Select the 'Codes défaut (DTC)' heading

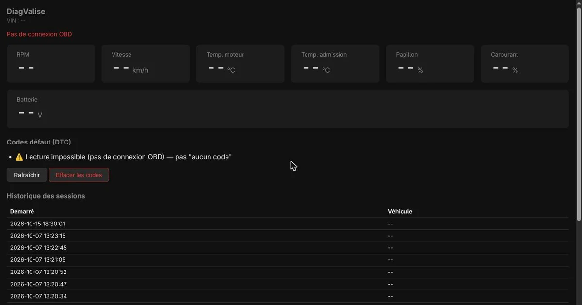point(39,142)
